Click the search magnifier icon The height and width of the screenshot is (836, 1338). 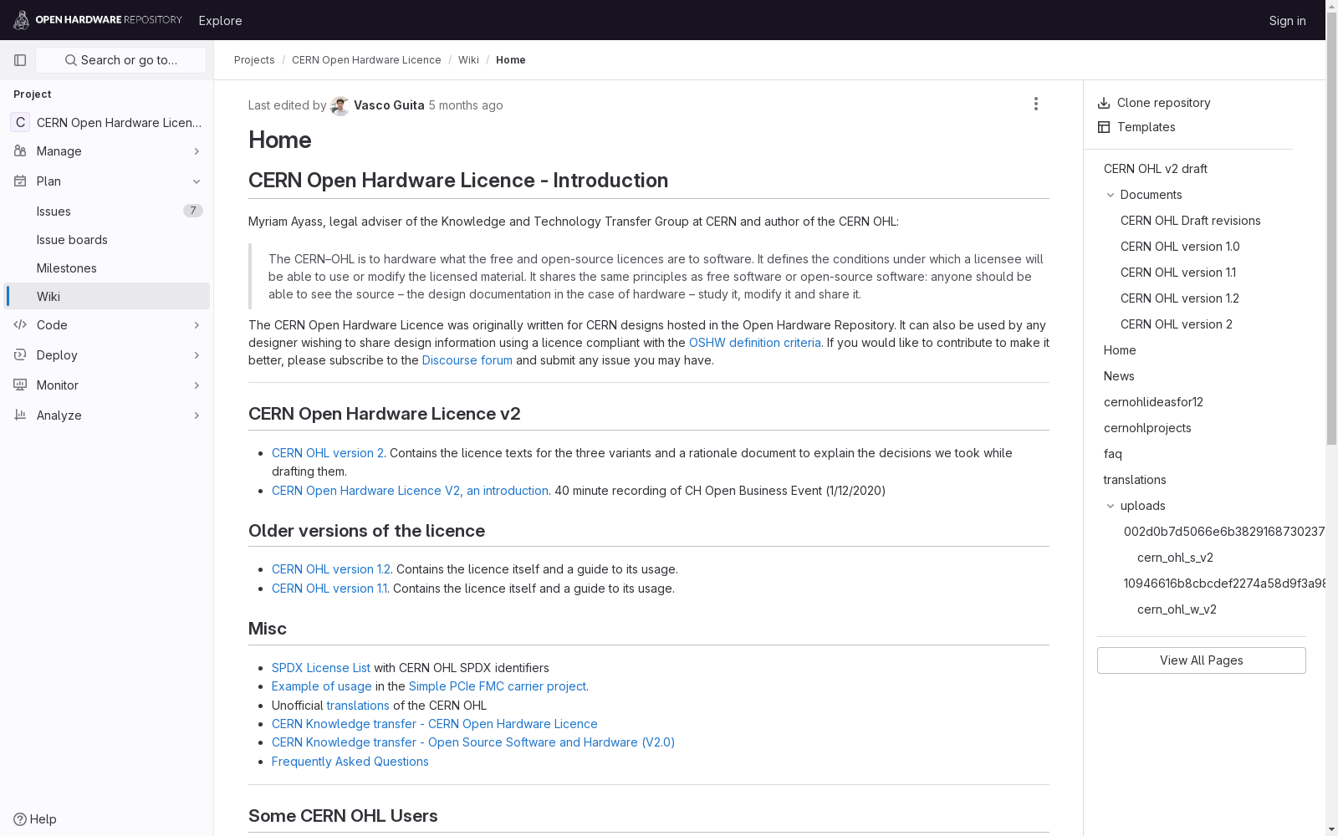71,60
